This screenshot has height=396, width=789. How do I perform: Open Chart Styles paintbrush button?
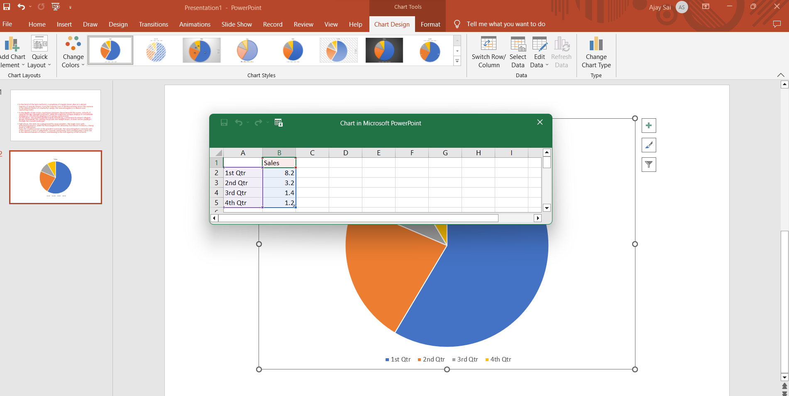(649, 145)
